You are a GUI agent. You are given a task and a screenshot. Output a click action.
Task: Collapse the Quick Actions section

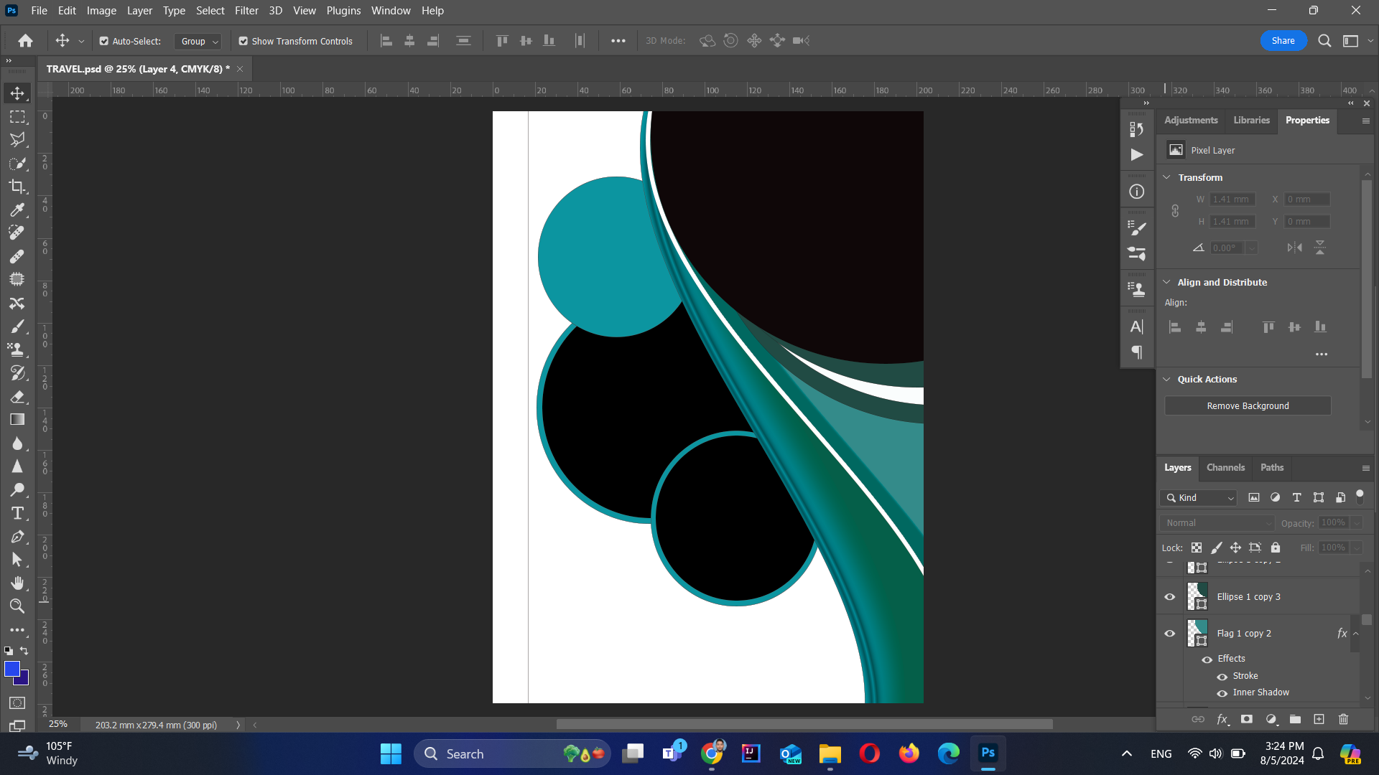1167,379
